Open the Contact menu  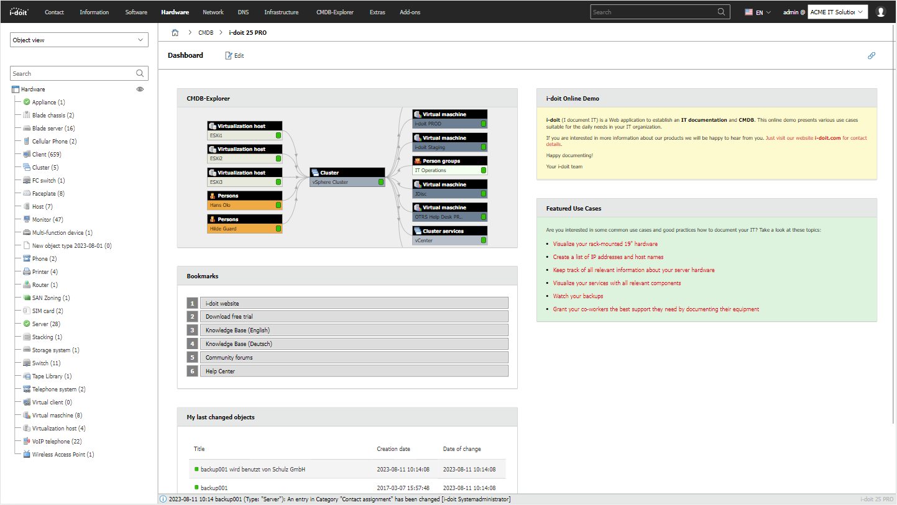click(x=54, y=12)
